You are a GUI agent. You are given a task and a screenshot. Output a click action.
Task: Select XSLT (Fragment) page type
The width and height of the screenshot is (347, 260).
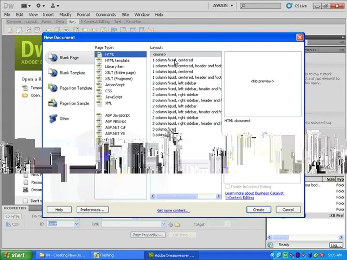[119, 79]
